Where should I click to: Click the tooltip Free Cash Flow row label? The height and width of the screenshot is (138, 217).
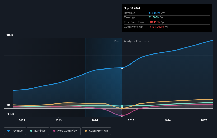(134, 22)
